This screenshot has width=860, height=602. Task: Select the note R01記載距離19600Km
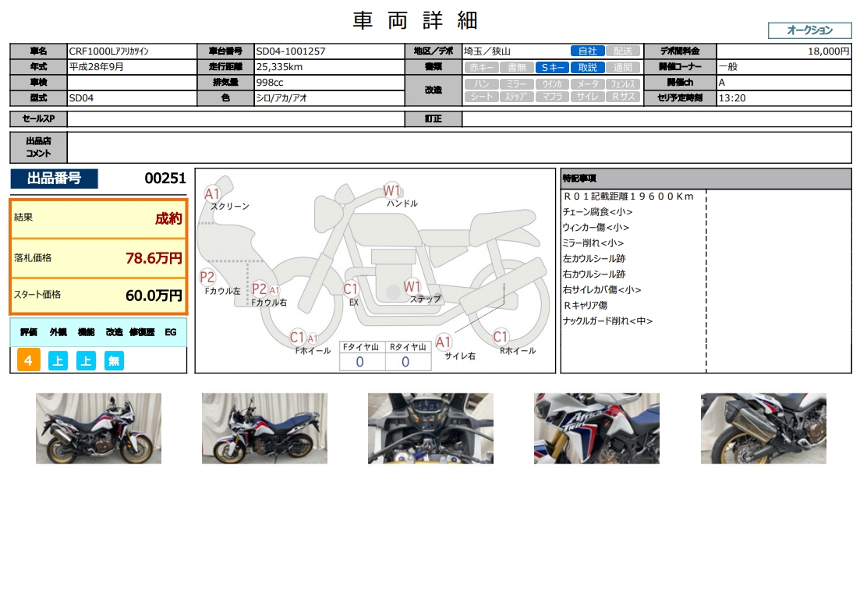pos(628,197)
